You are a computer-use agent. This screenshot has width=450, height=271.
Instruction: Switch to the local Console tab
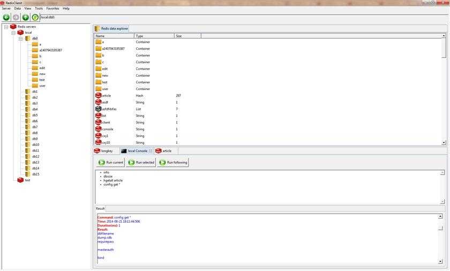136,151
